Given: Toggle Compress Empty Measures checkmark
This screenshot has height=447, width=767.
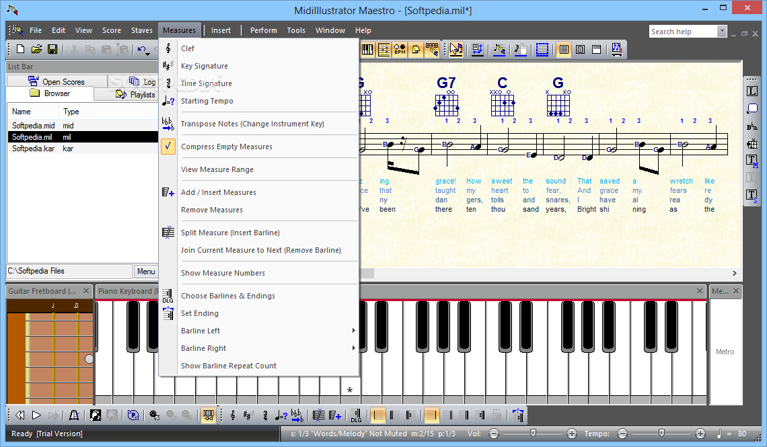Looking at the screenshot, I should [x=168, y=146].
